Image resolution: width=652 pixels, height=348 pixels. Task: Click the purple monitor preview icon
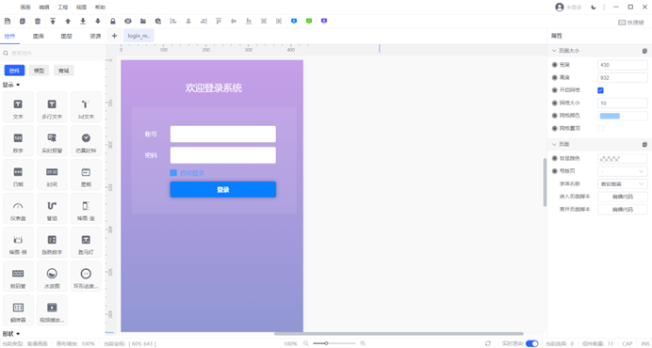[324, 21]
